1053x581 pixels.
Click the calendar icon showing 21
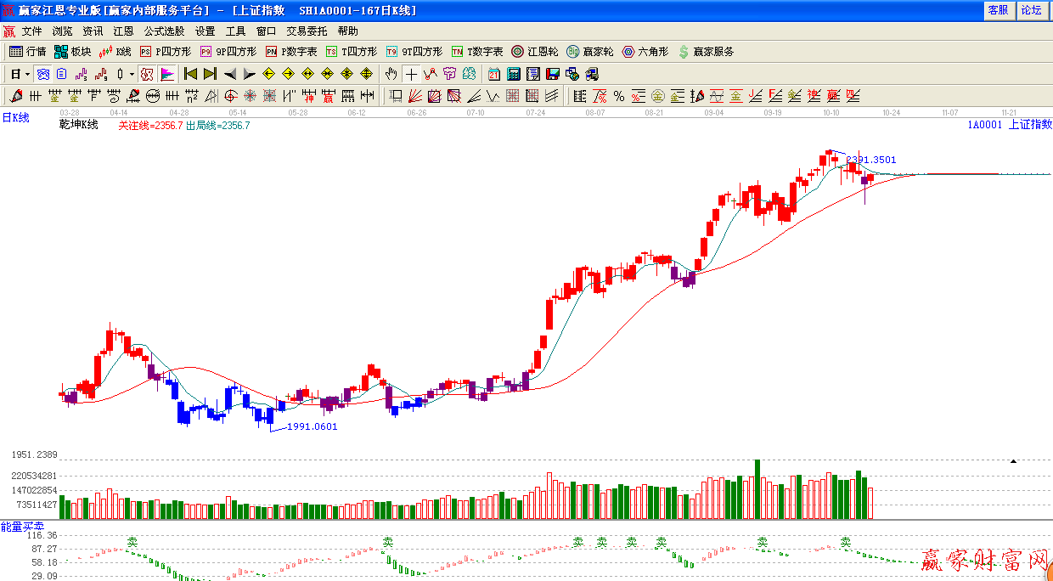tap(494, 74)
